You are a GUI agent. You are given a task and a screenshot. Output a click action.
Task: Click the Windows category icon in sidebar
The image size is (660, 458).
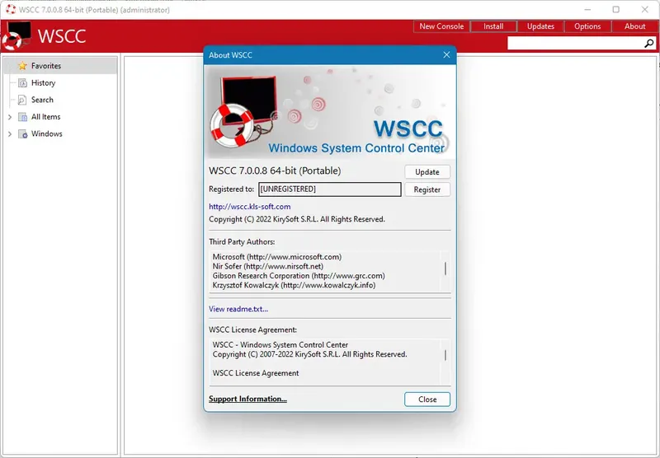[x=23, y=134]
